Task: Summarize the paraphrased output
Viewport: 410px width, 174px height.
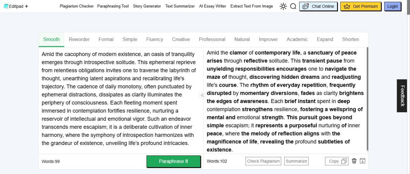Action: [296, 161]
